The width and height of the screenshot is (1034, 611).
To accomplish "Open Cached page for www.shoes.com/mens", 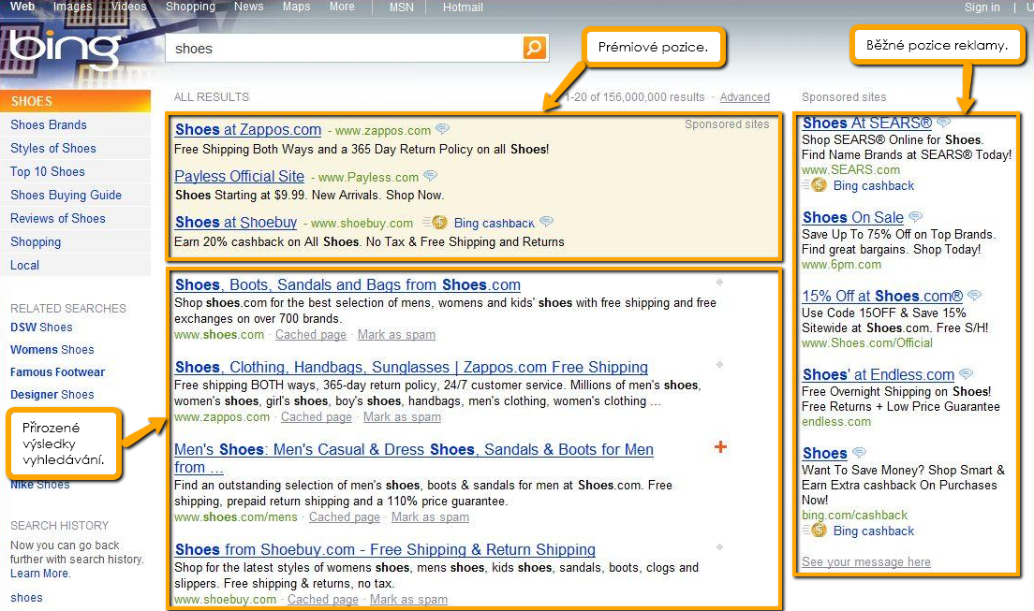I will pos(345,517).
